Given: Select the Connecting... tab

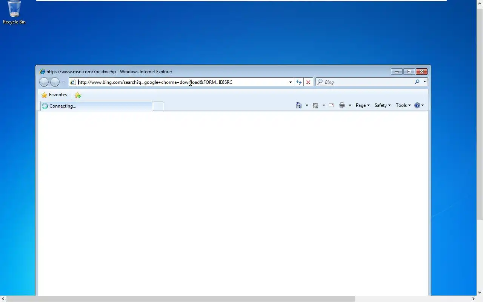Looking at the screenshot, I should (96, 106).
